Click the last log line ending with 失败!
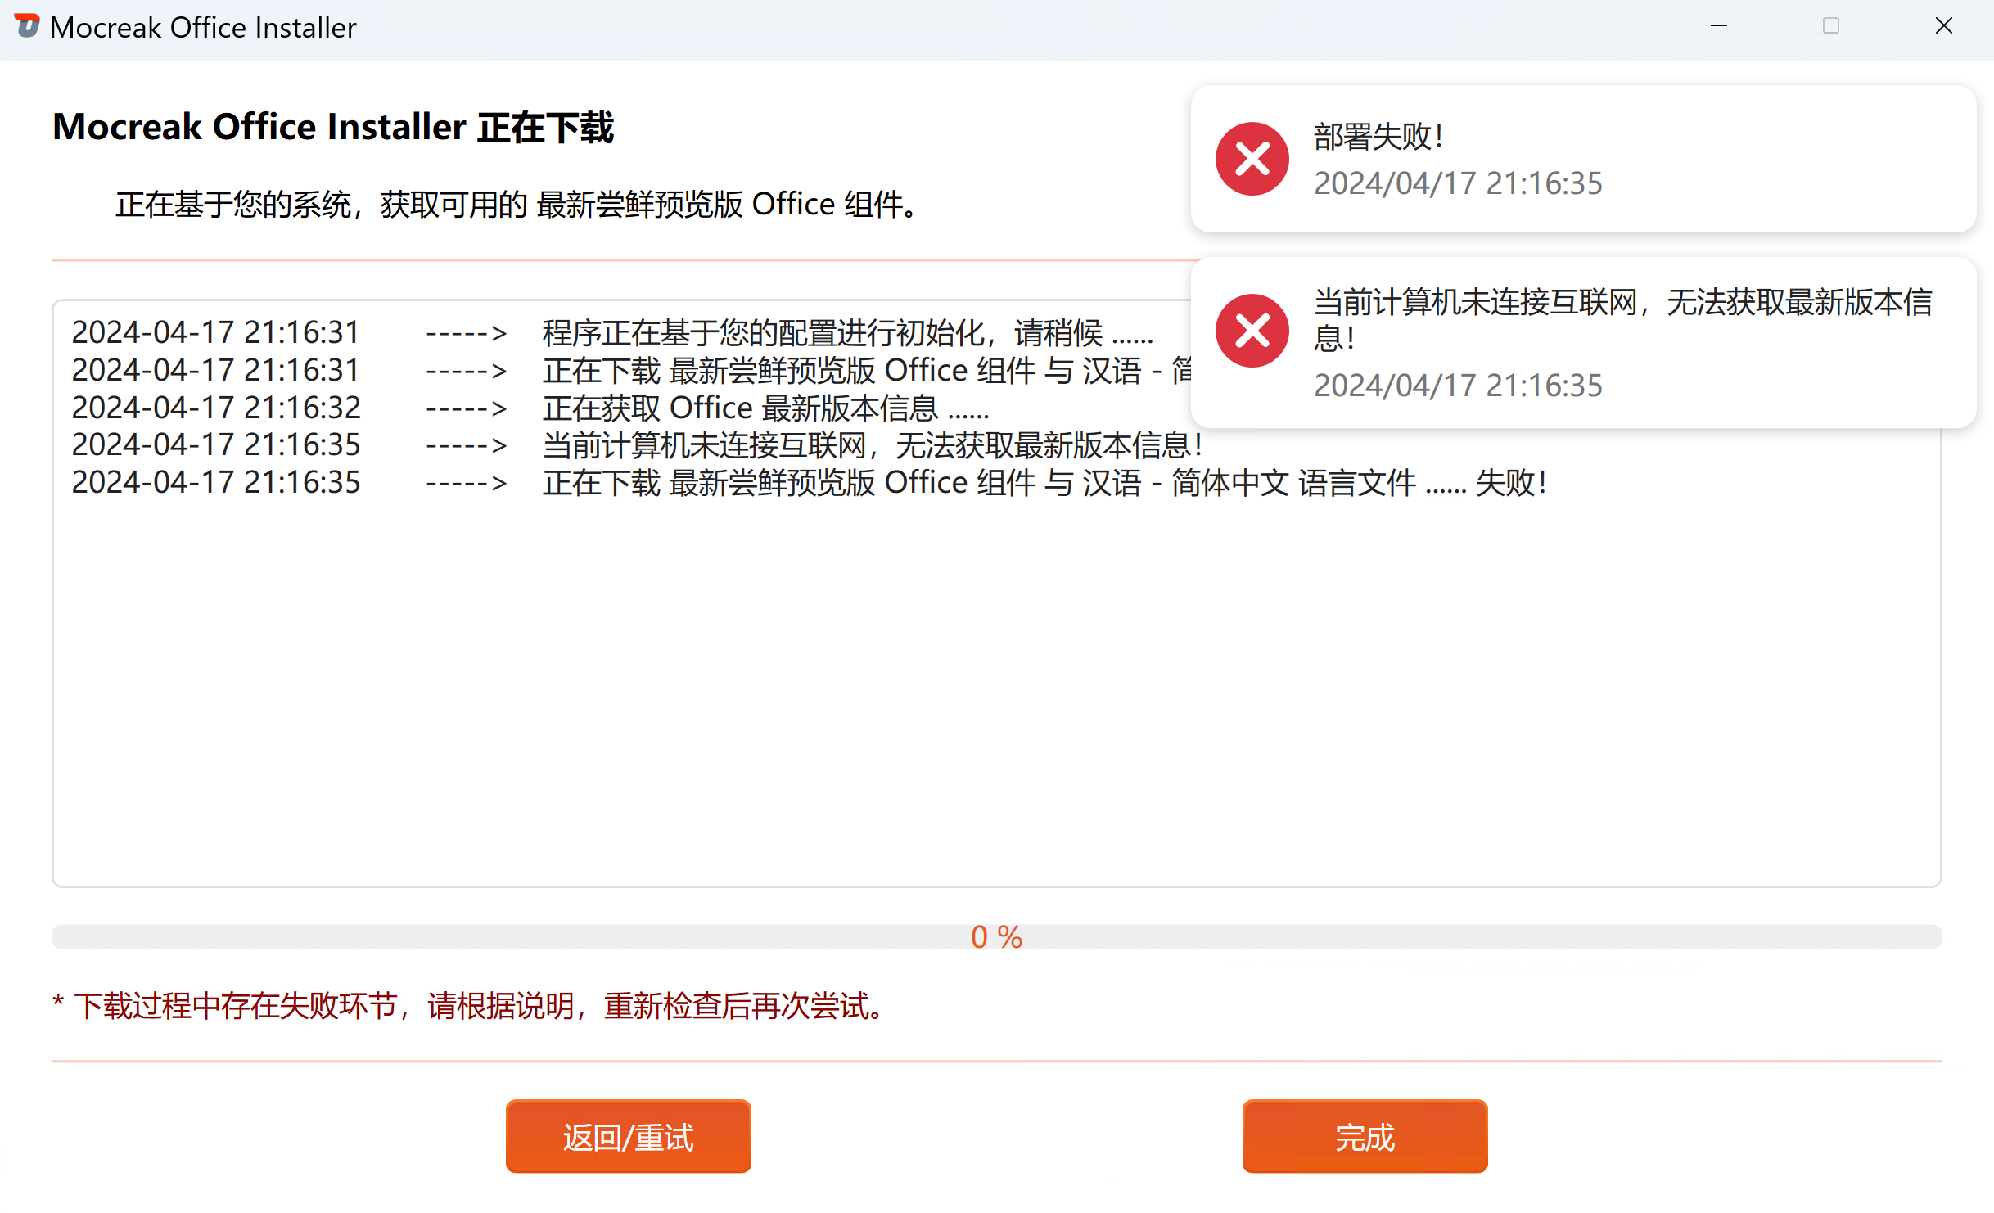The image size is (1994, 1213). click(1043, 483)
